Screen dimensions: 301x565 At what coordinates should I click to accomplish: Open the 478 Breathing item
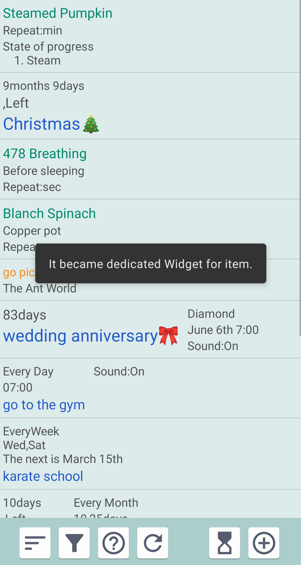click(x=45, y=154)
